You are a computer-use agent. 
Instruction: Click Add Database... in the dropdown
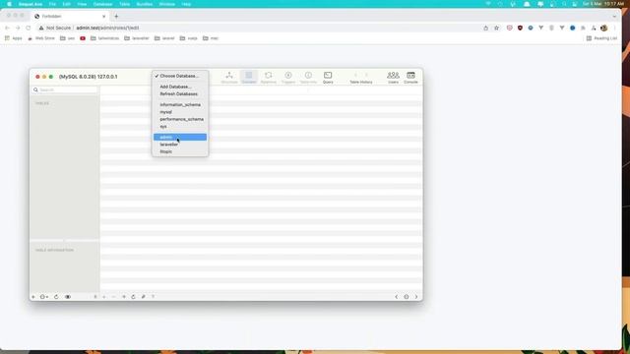click(180, 87)
